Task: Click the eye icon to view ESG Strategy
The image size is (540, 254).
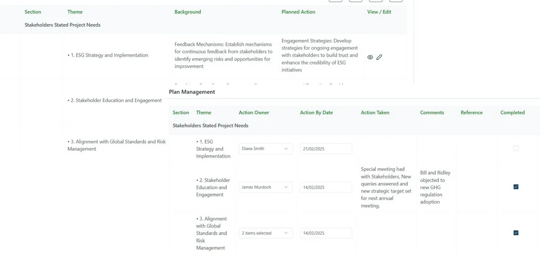Action: point(370,57)
